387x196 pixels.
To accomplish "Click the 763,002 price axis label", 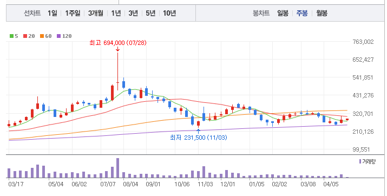I will pyautogui.click(x=363, y=42).
